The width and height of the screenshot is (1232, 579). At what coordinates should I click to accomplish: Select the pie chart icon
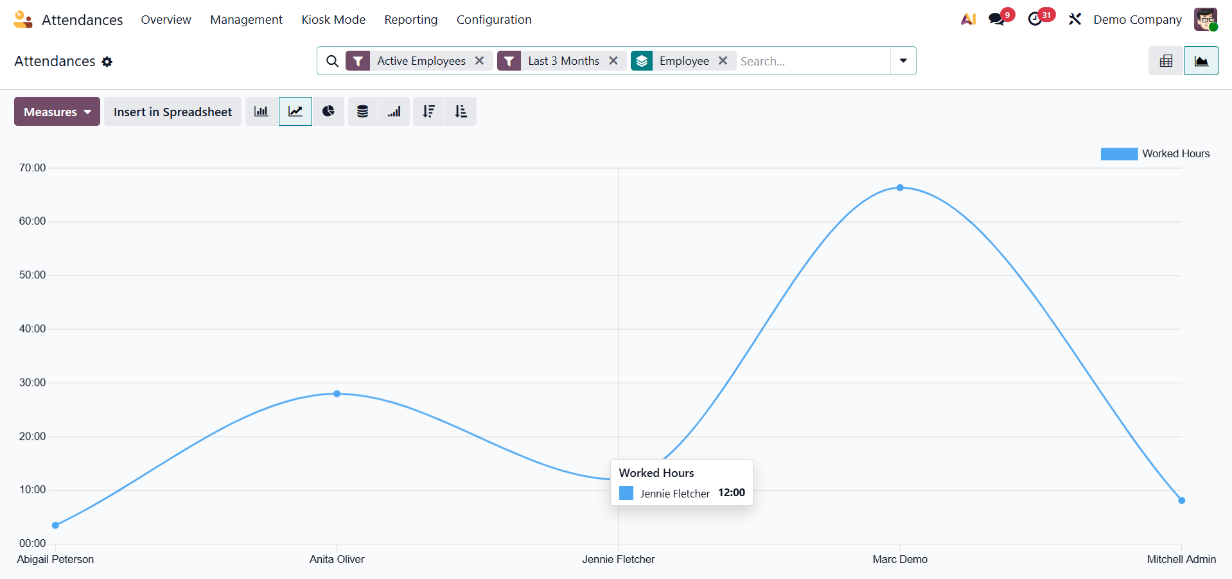click(x=328, y=112)
